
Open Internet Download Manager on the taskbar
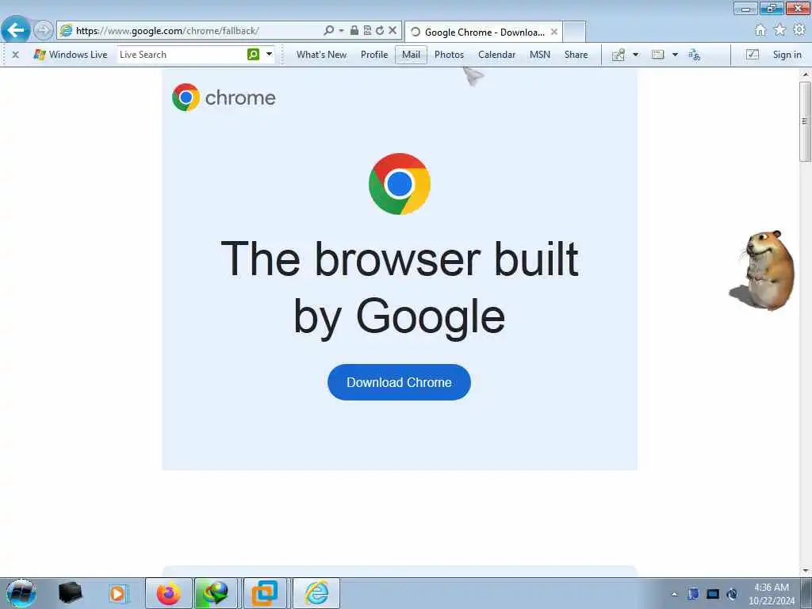[216, 593]
